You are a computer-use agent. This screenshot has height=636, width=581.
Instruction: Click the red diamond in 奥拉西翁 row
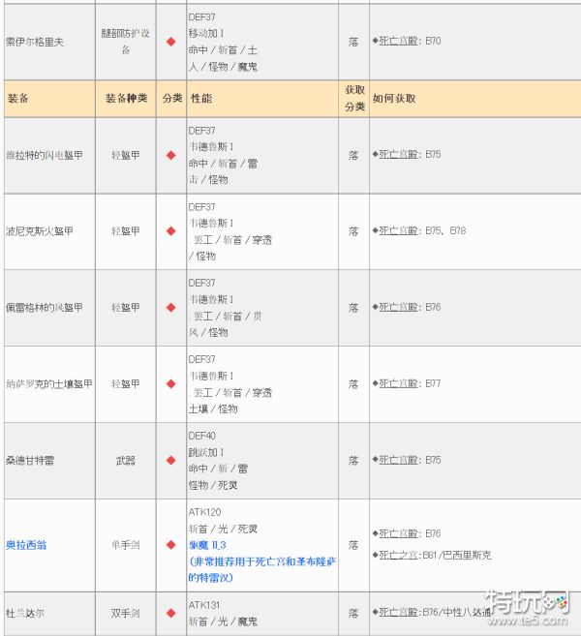170,545
